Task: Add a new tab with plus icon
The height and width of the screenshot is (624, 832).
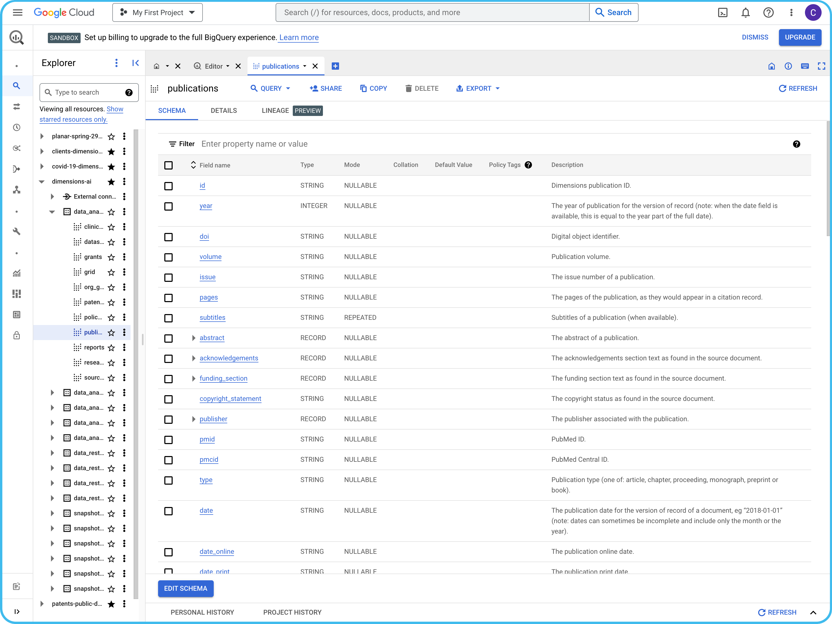Action: (x=335, y=66)
